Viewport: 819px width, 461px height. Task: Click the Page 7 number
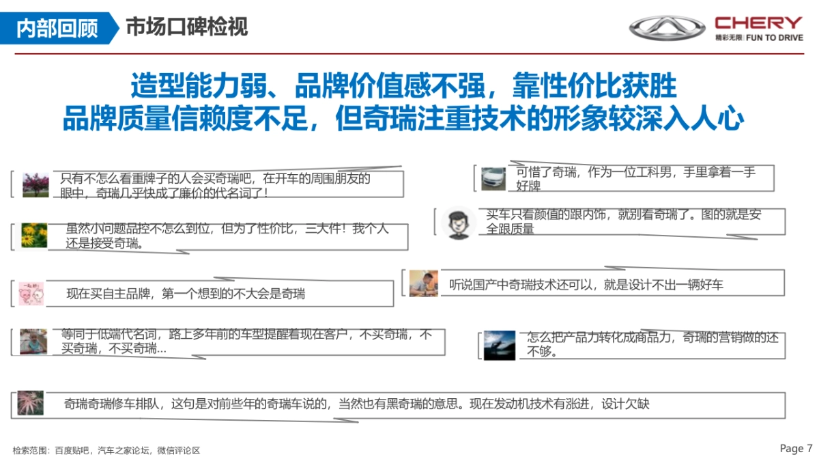(x=796, y=449)
